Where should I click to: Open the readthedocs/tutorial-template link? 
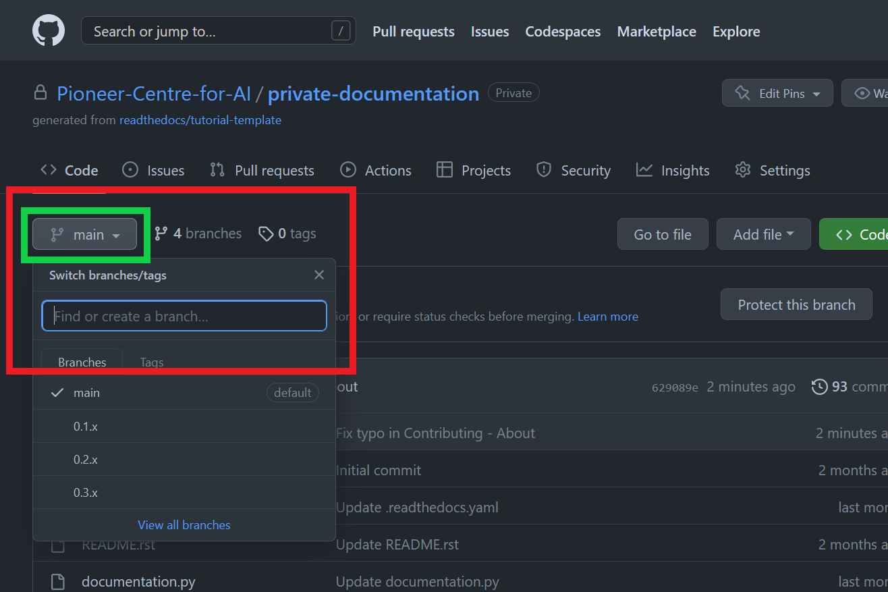[200, 120]
